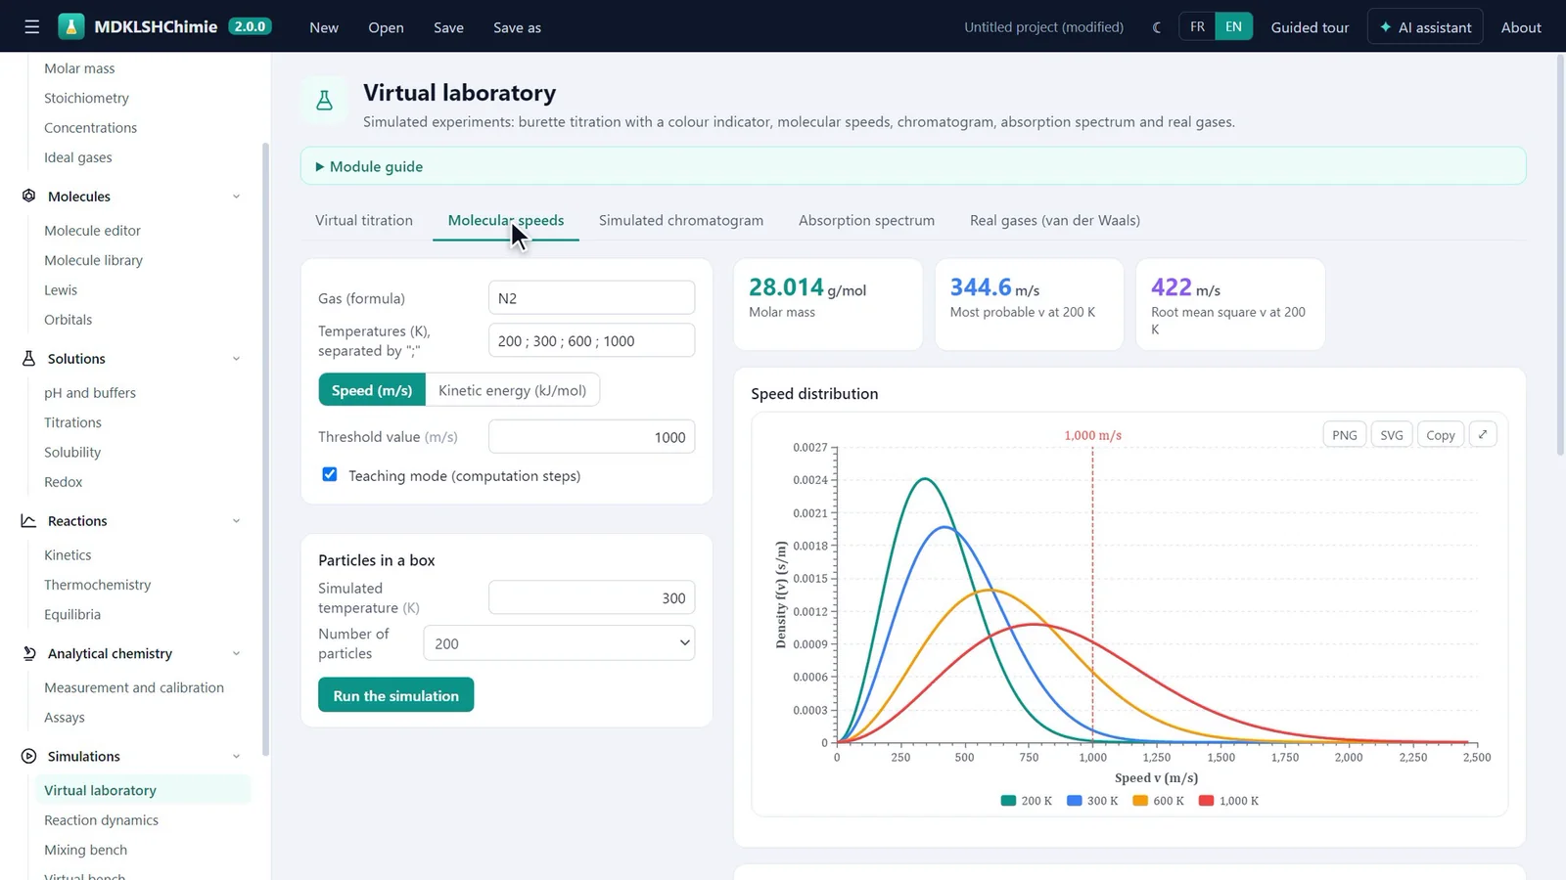Collapse the Solutions sidebar section
The width and height of the screenshot is (1566, 880).
coord(236,359)
